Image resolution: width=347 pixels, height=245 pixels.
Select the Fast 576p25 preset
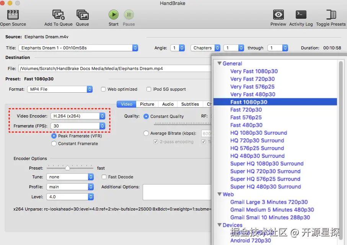tap(246, 118)
